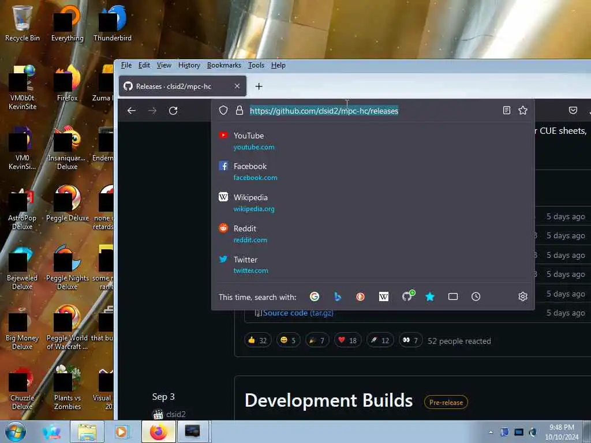Search this time with Bing icon
This screenshot has height=443, width=591.
(337, 297)
